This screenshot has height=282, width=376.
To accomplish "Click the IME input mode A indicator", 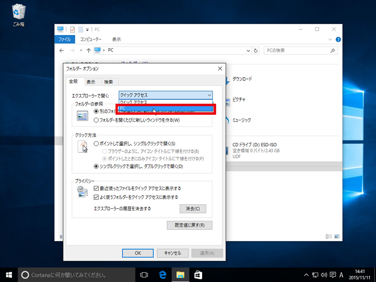I will click(x=341, y=275).
